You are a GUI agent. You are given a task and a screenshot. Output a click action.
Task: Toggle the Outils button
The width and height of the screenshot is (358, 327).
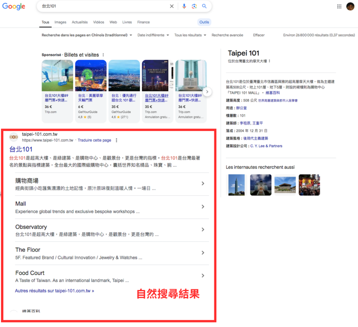204,22
